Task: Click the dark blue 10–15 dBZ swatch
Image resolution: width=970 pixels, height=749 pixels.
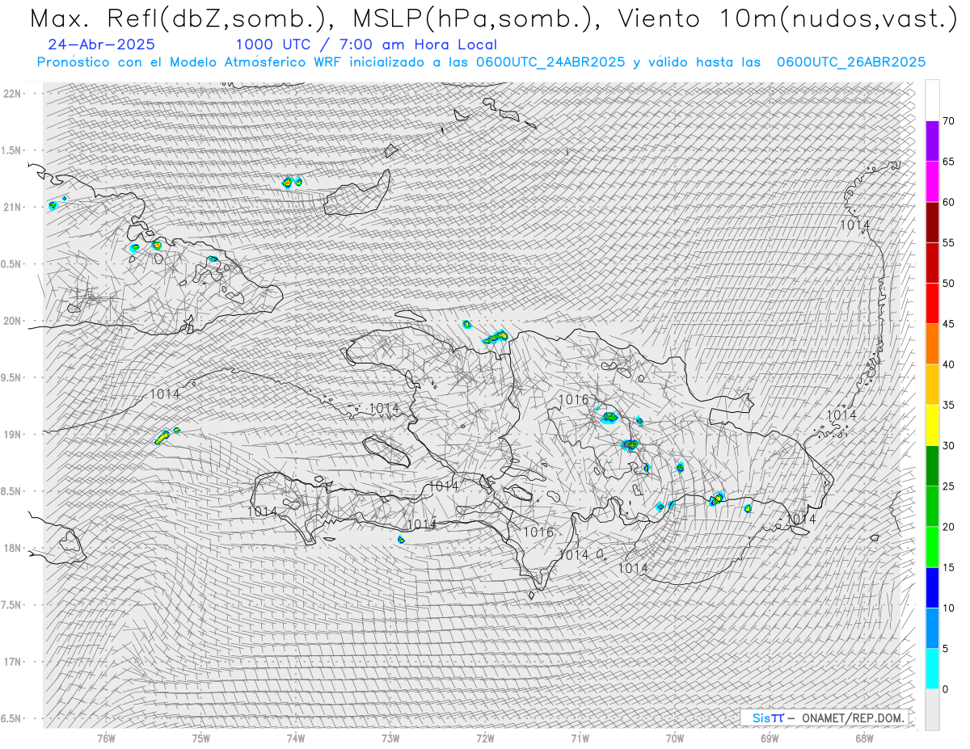Action: (932, 588)
